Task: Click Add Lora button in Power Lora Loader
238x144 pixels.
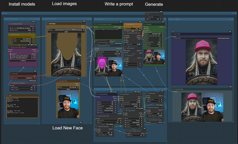Action: pyautogui.click(x=23, y=61)
